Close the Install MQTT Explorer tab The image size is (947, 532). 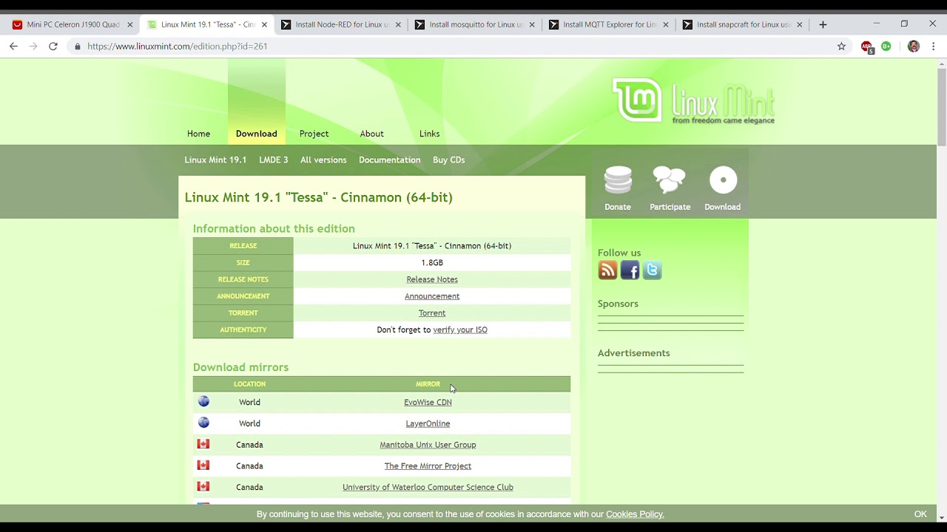tap(666, 24)
